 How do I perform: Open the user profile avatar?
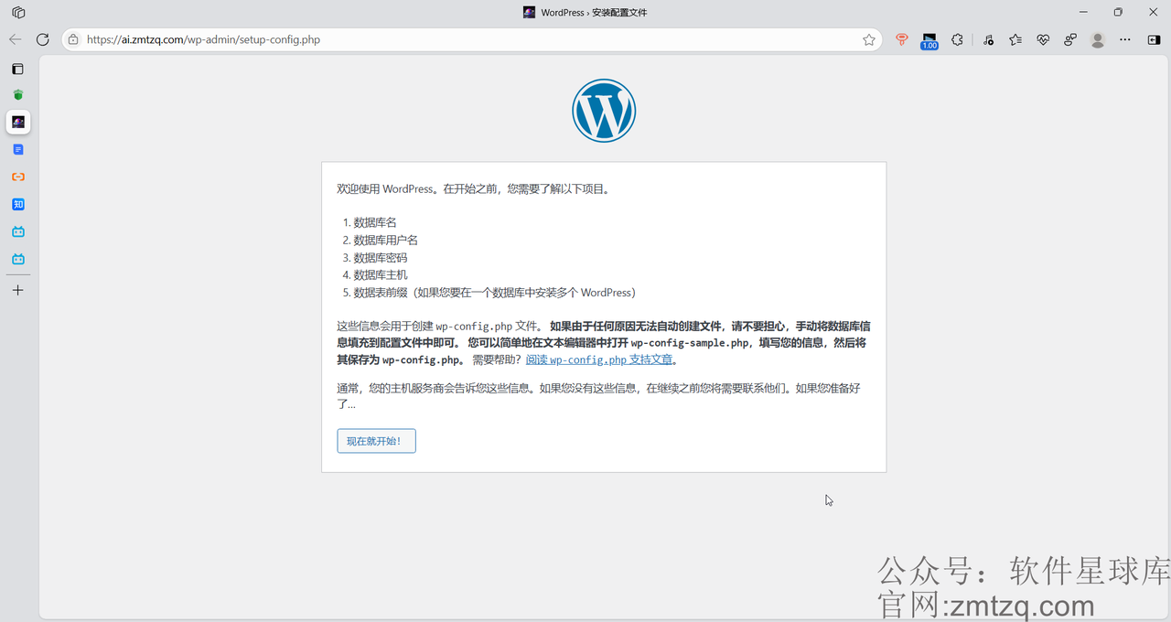[x=1098, y=39]
